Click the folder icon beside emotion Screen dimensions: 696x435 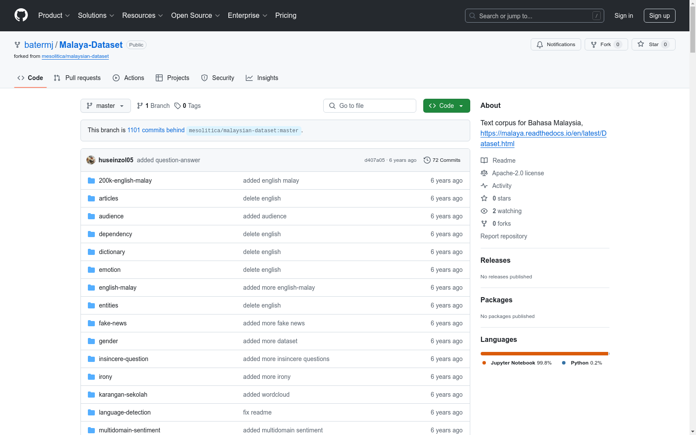pyautogui.click(x=91, y=270)
